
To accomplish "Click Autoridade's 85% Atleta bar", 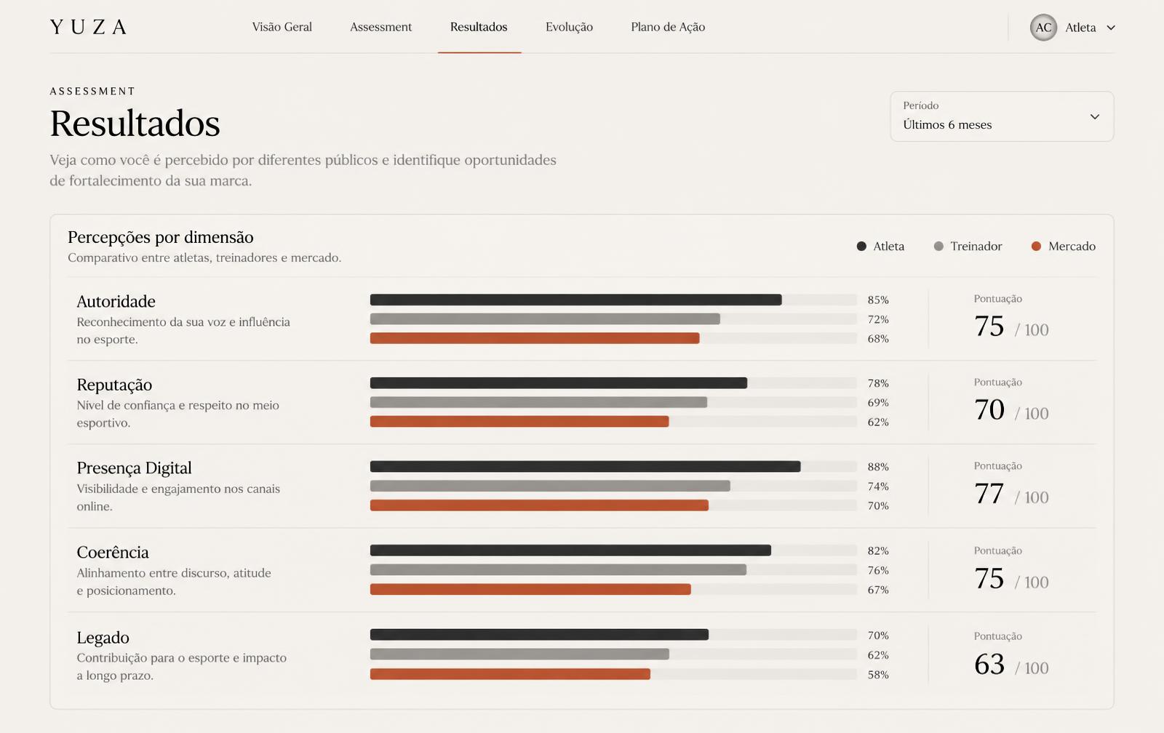I will [x=576, y=300].
